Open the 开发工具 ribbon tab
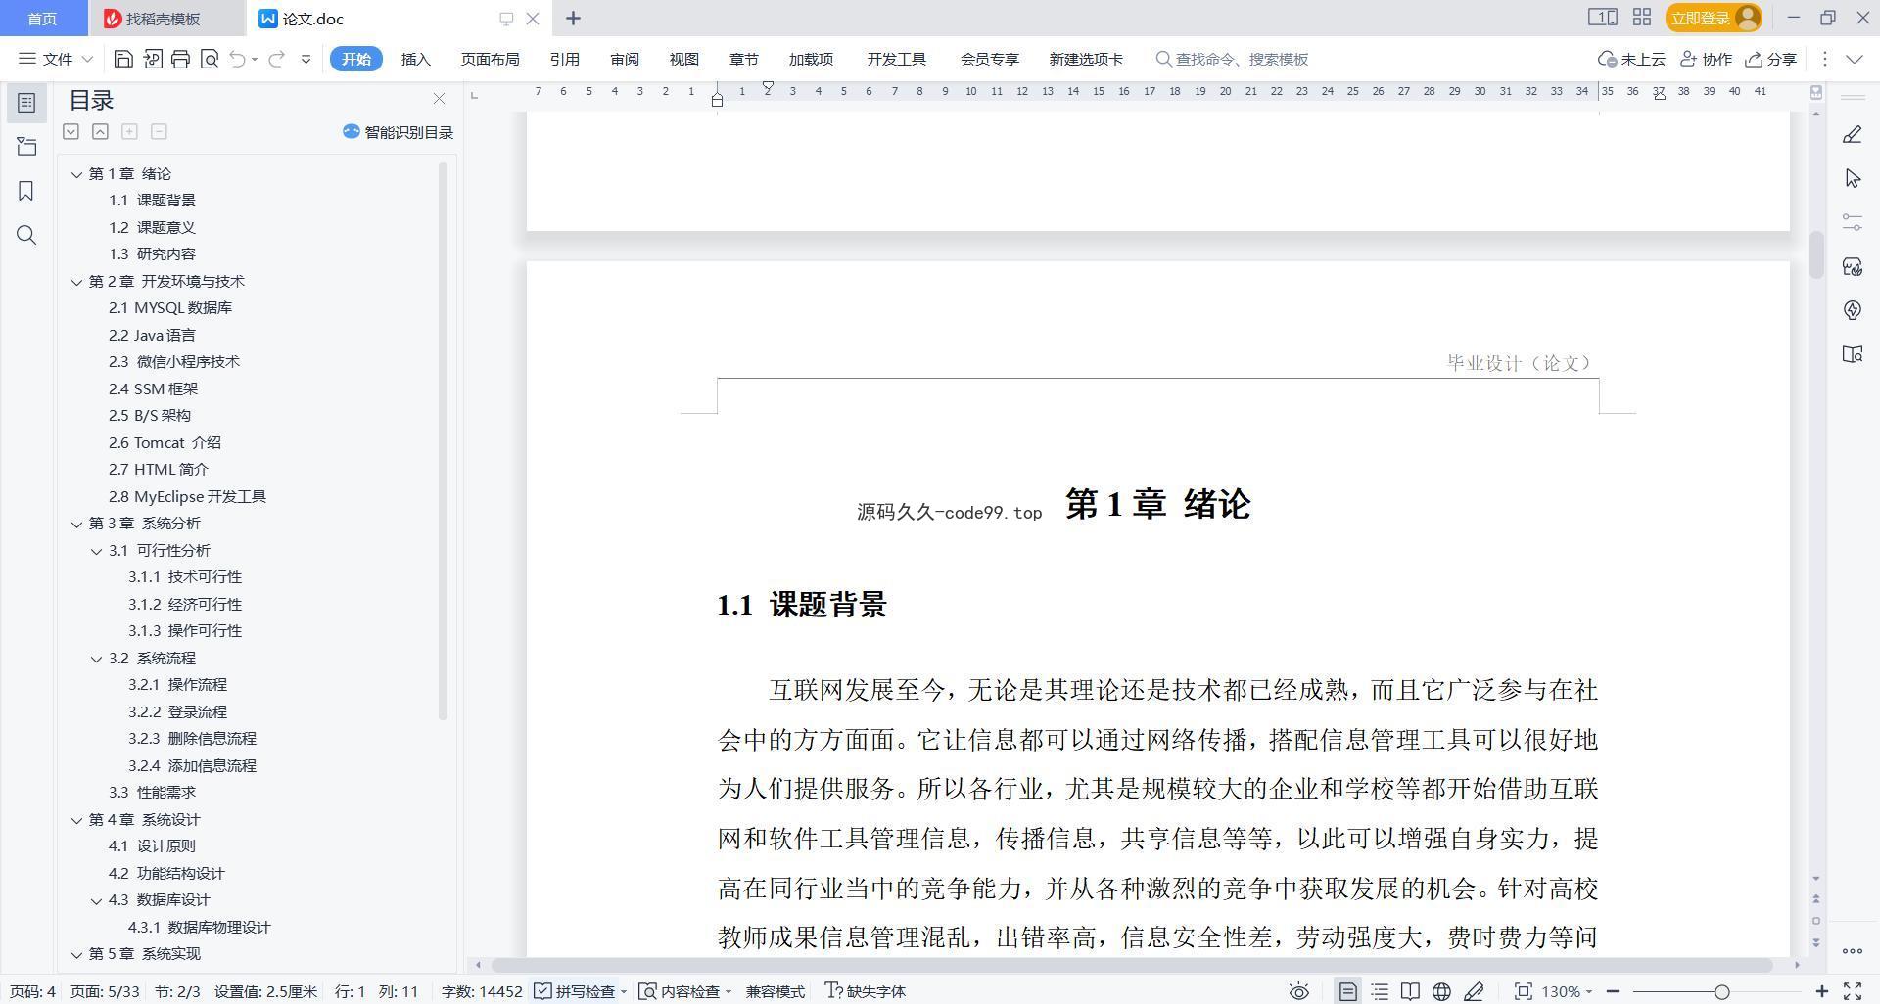 896,59
